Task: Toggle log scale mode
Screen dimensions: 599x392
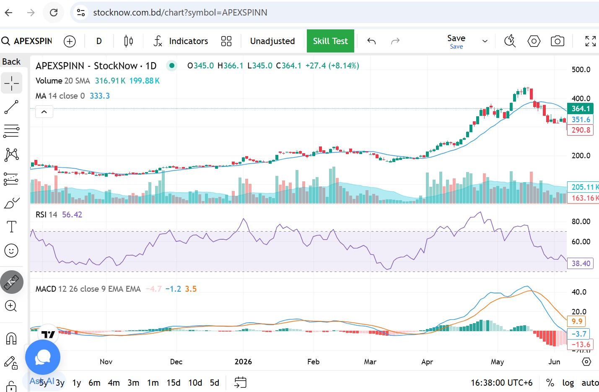Action: (x=568, y=383)
